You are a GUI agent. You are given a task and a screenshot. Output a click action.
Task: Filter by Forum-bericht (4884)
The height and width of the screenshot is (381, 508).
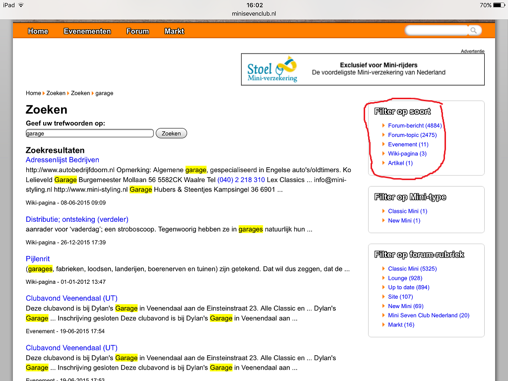click(415, 126)
